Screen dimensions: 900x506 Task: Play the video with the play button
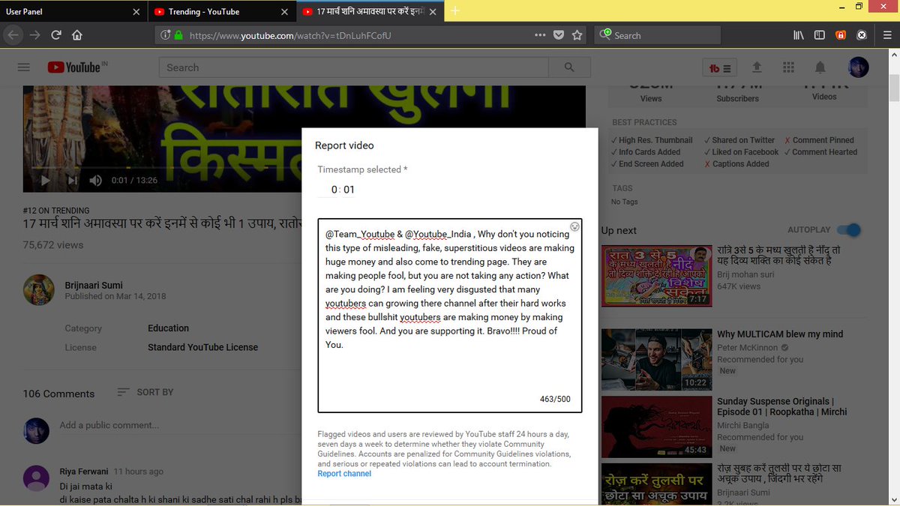click(45, 180)
